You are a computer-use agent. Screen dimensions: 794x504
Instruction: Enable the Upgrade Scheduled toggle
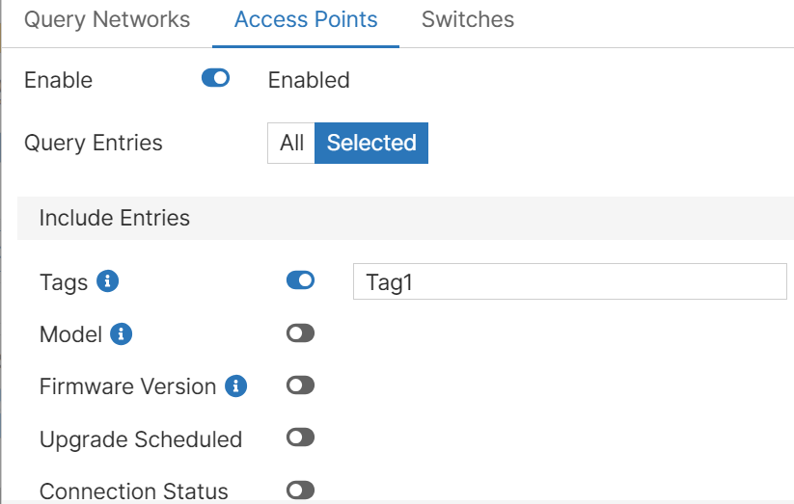click(300, 438)
